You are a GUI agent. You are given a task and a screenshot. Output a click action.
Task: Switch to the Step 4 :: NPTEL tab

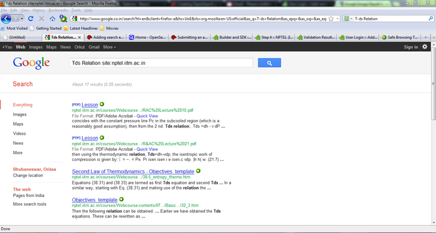[274, 37]
